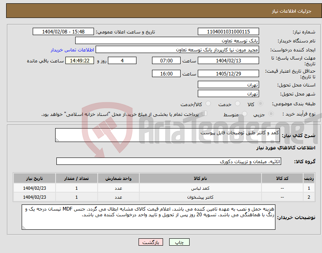This screenshot has width=322, height=253.
Task: Select the متوسط purchase type radio
Action: tap(244, 113)
